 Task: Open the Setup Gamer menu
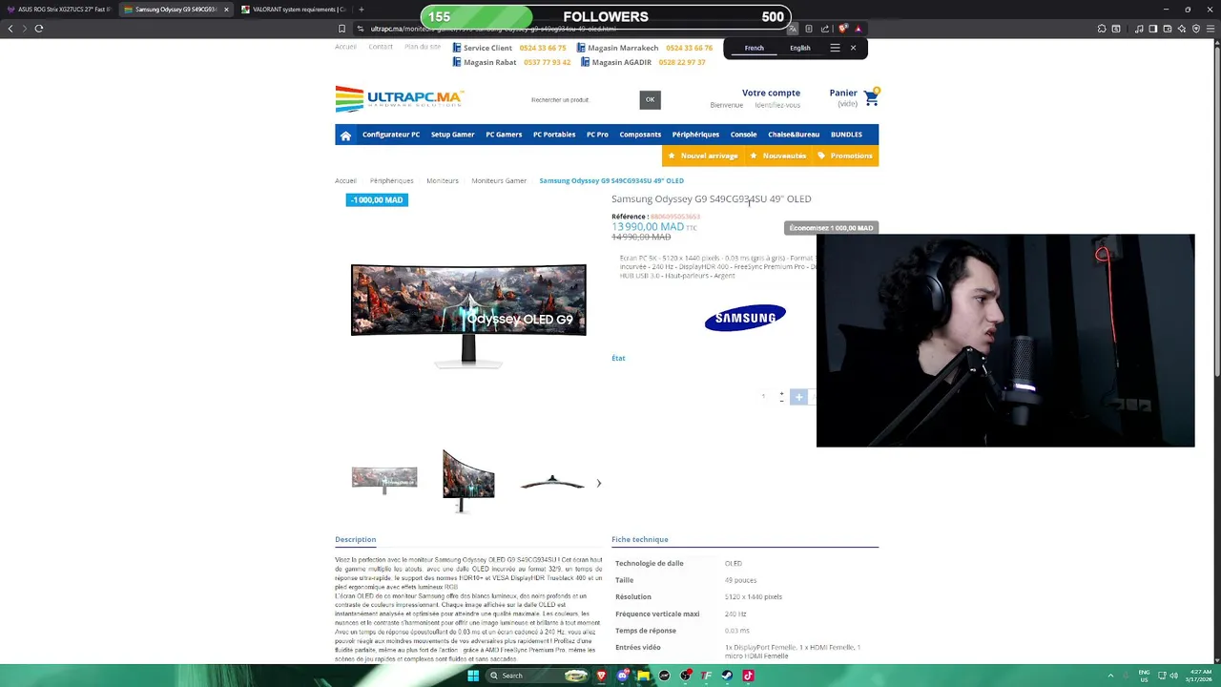452,135
